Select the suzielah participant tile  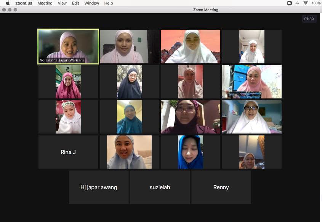[x=160, y=187]
